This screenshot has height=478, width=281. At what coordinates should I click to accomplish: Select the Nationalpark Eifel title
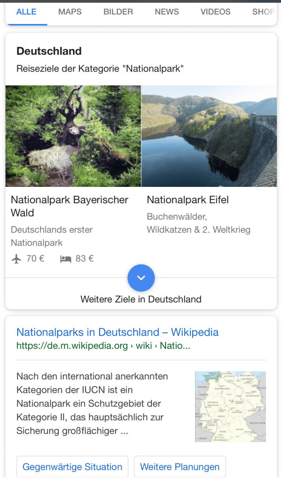[x=188, y=200]
